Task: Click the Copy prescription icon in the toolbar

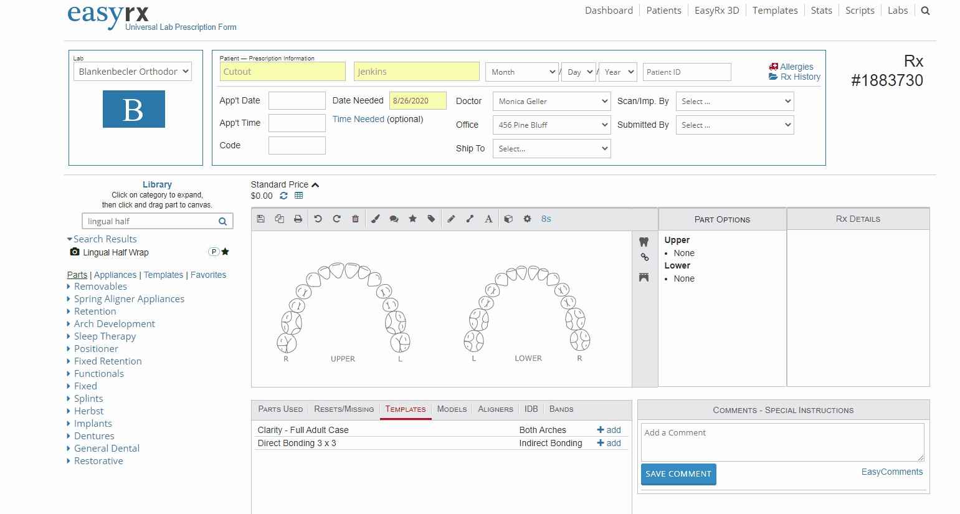Action: tap(280, 219)
